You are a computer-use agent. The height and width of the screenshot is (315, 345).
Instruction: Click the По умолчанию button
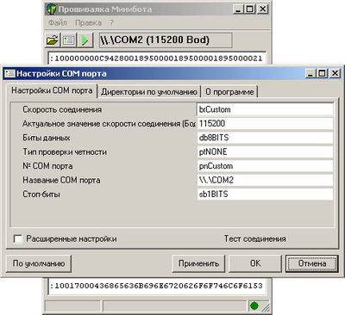point(39,263)
